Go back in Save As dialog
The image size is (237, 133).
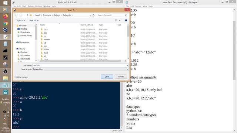coord(16,15)
